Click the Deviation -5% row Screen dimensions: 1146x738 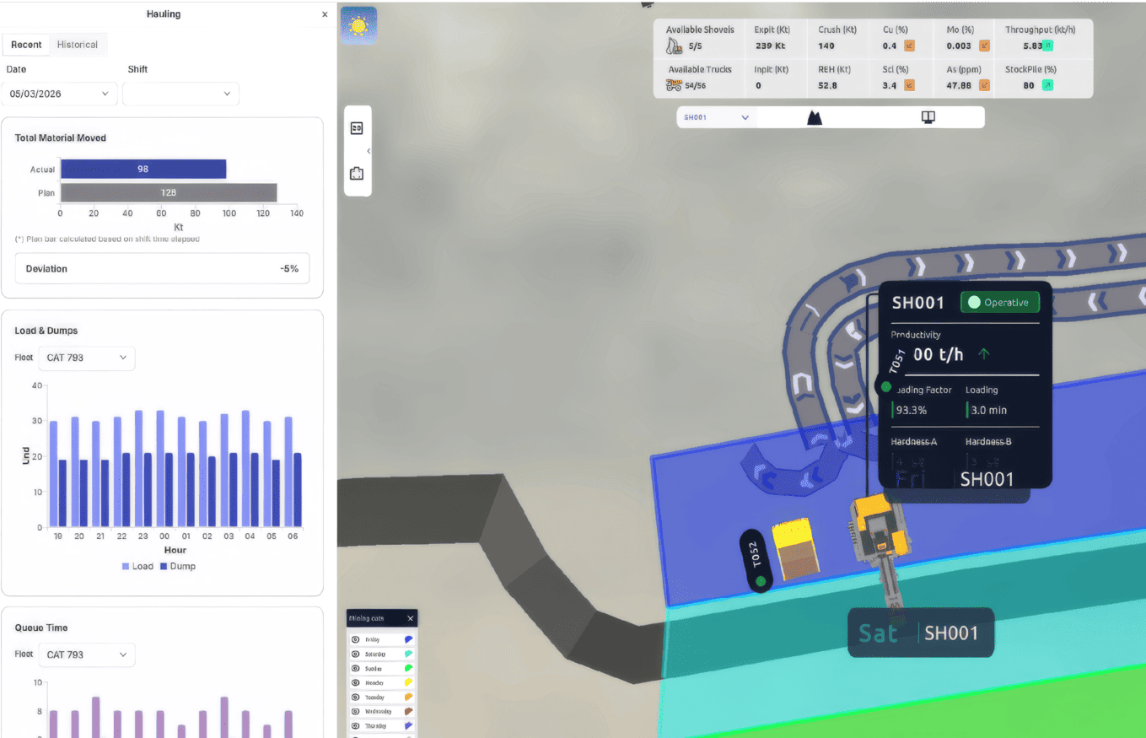162,268
